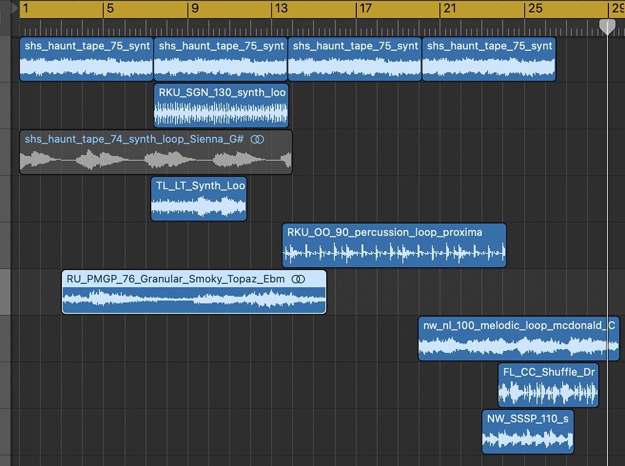Viewport: 625px width, 466px height.
Task: Select first shs_haunt_tape_75_synt region at bar 1
Action: (x=86, y=59)
